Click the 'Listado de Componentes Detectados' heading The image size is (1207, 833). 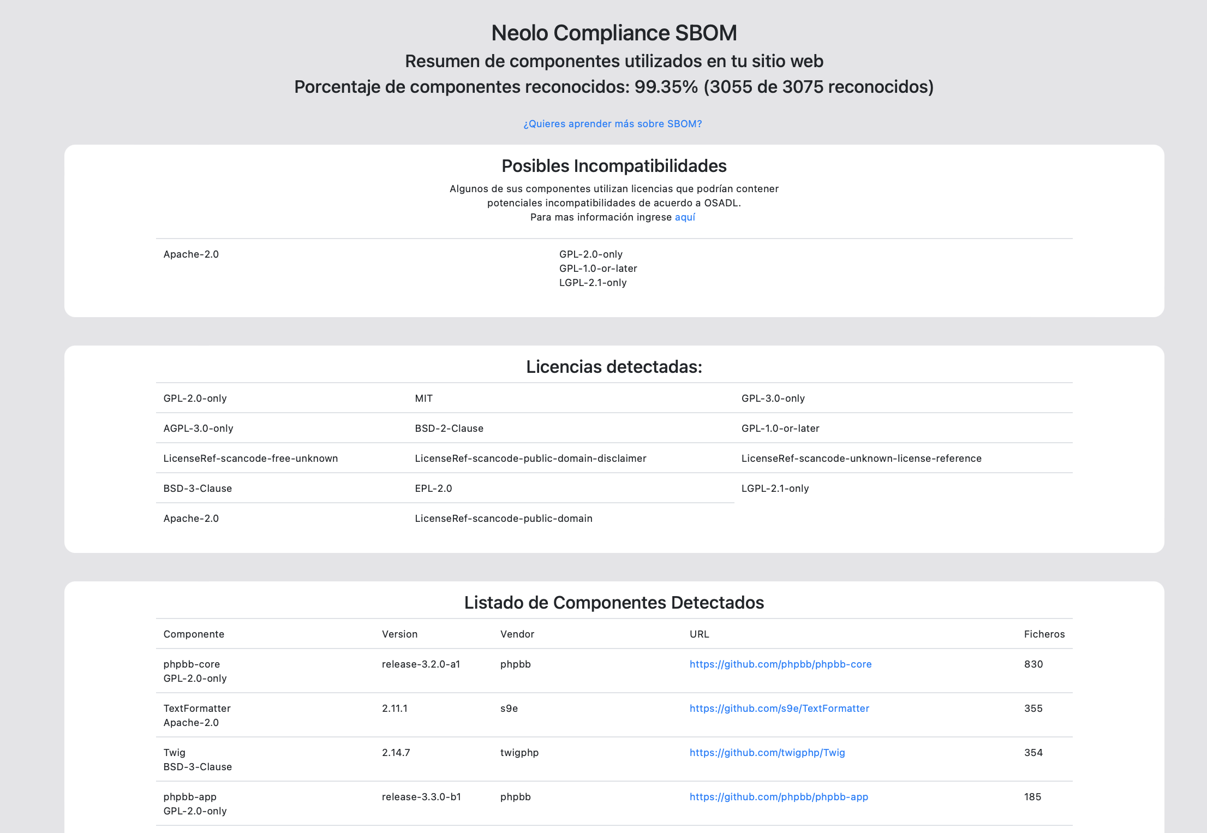pyautogui.click(x=614, y=603)
